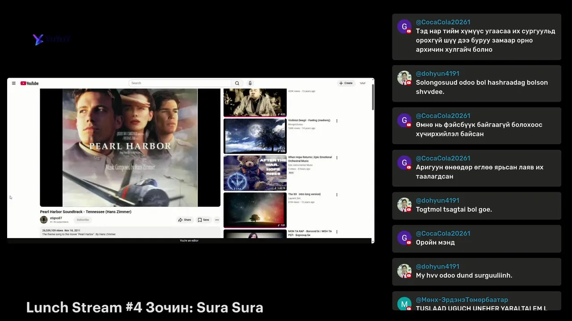Image resolution: width=572 pixels, height=321 pixels.
Task: Click M avatar of Мөнх-Эрдэнэ commenter
Action: point(404,304)
